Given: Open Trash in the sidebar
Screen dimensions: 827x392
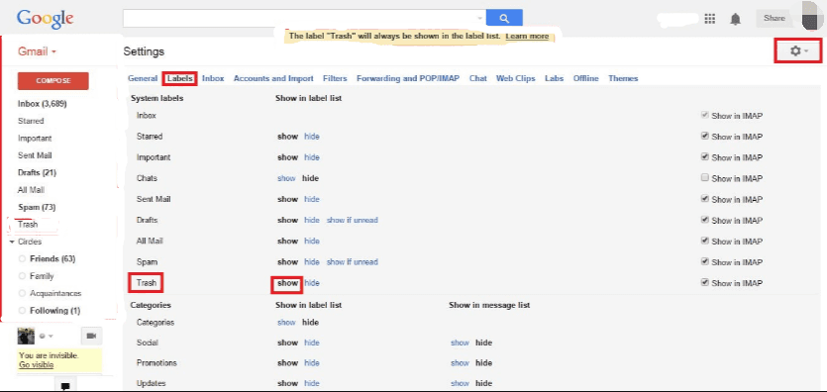Looking at the screenshot, I should [28, 225].
